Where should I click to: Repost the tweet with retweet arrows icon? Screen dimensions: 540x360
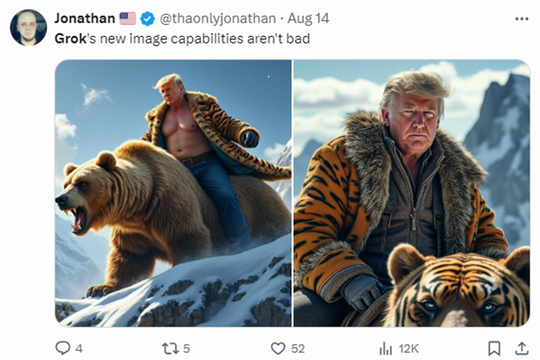(170, 348)
